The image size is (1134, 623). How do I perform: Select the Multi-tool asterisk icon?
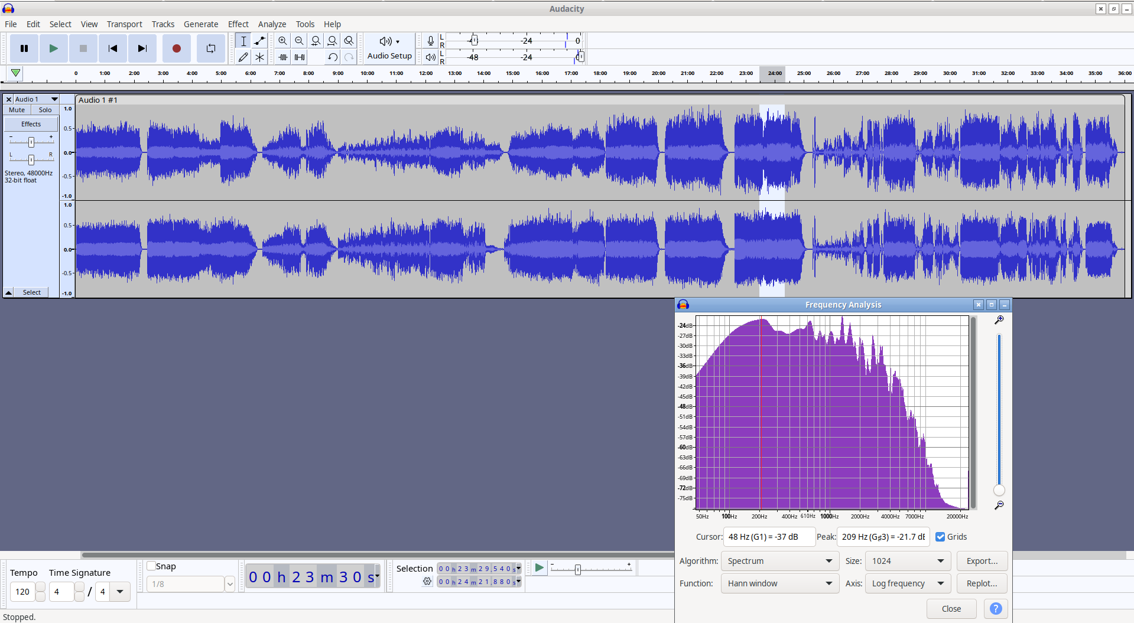tap(259, 57)
